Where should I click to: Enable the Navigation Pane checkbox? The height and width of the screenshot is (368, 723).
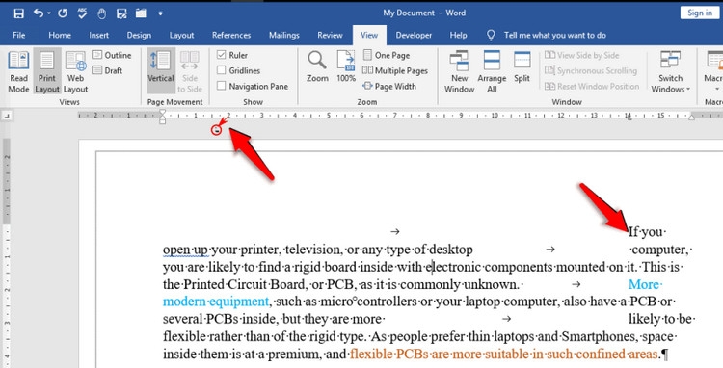(222, 86)
